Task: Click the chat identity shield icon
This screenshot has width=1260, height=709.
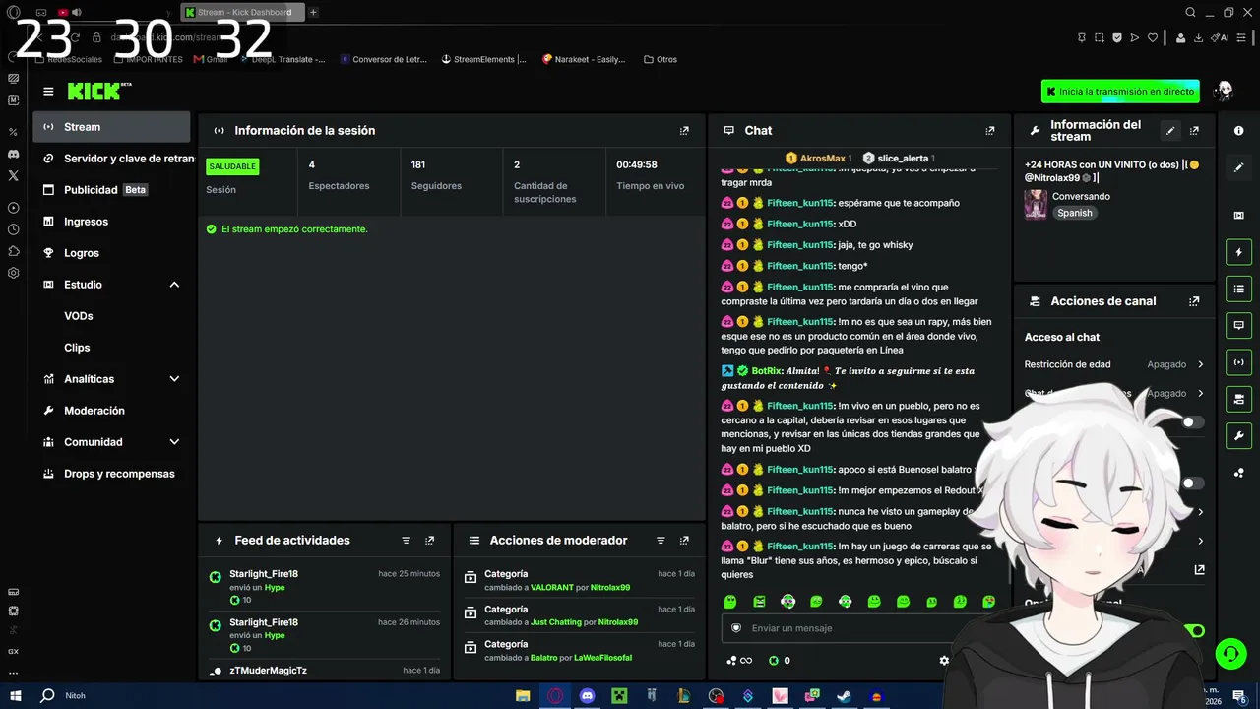Action: tap(736, 628)
